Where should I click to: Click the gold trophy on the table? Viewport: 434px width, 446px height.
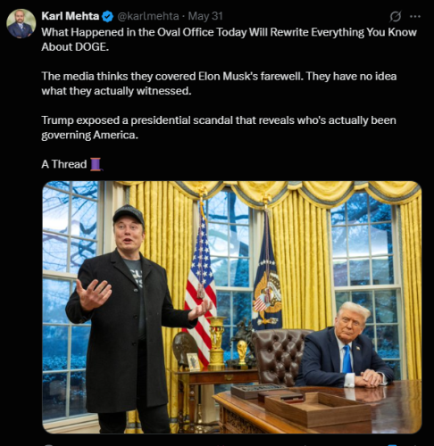242,353
